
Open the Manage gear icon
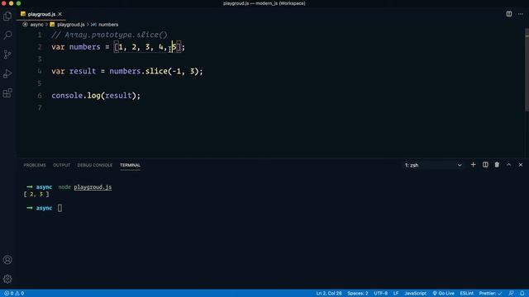pos(7,279)
